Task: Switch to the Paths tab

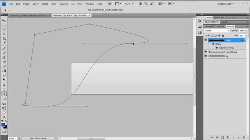Action: tap(221, 26)
